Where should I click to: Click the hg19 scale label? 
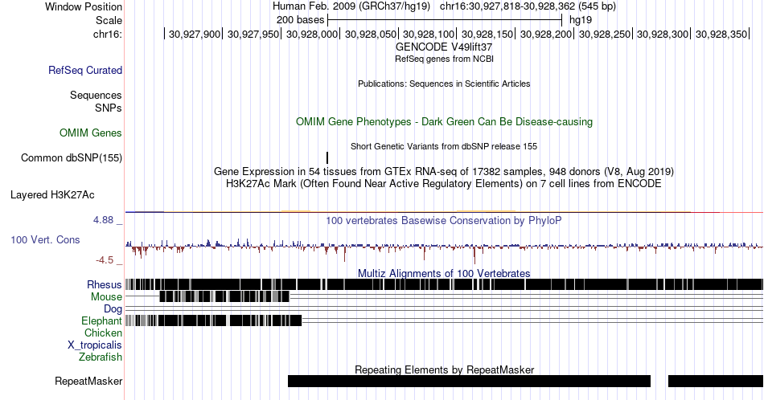581,20
